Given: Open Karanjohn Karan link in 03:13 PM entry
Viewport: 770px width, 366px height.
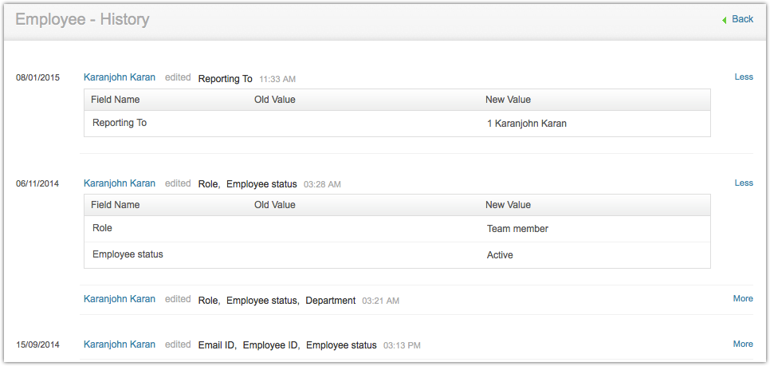Looking at the screenshot, I should click(120, 344).
